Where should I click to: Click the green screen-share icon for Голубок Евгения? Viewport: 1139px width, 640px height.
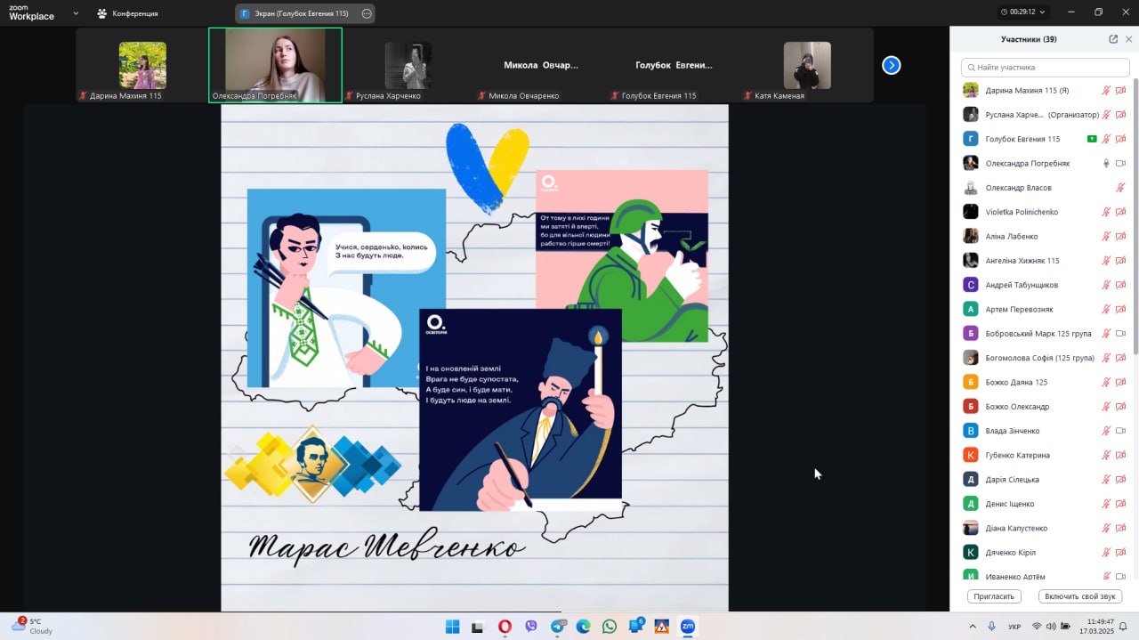(1092, 139)
